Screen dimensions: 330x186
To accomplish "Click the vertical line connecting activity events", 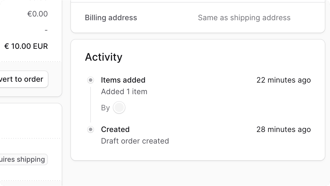I will pyautogui.click(x=91, y=105).
